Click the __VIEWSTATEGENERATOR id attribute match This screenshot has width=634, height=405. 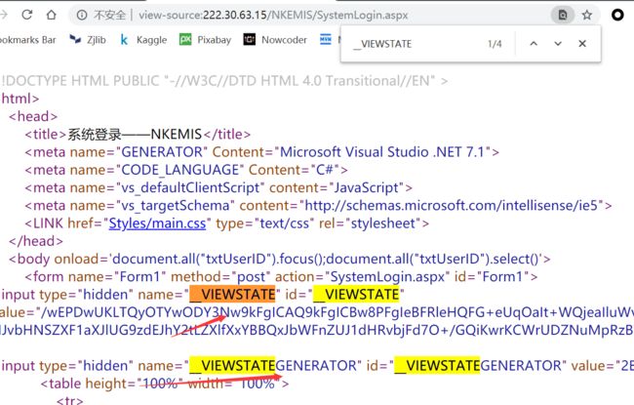click(x=480, y=365)
